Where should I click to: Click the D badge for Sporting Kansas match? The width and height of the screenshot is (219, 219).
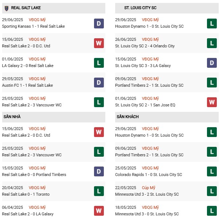99,23
